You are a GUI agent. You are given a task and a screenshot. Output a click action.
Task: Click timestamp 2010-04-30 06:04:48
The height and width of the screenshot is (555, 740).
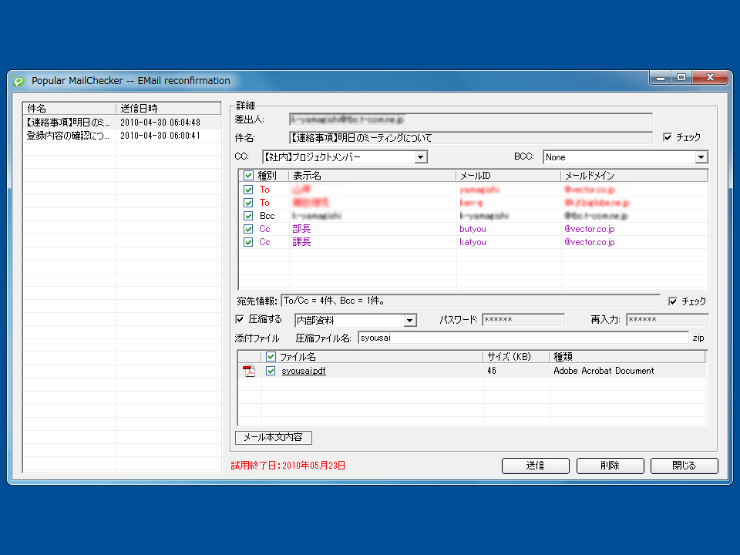(160, 123)
